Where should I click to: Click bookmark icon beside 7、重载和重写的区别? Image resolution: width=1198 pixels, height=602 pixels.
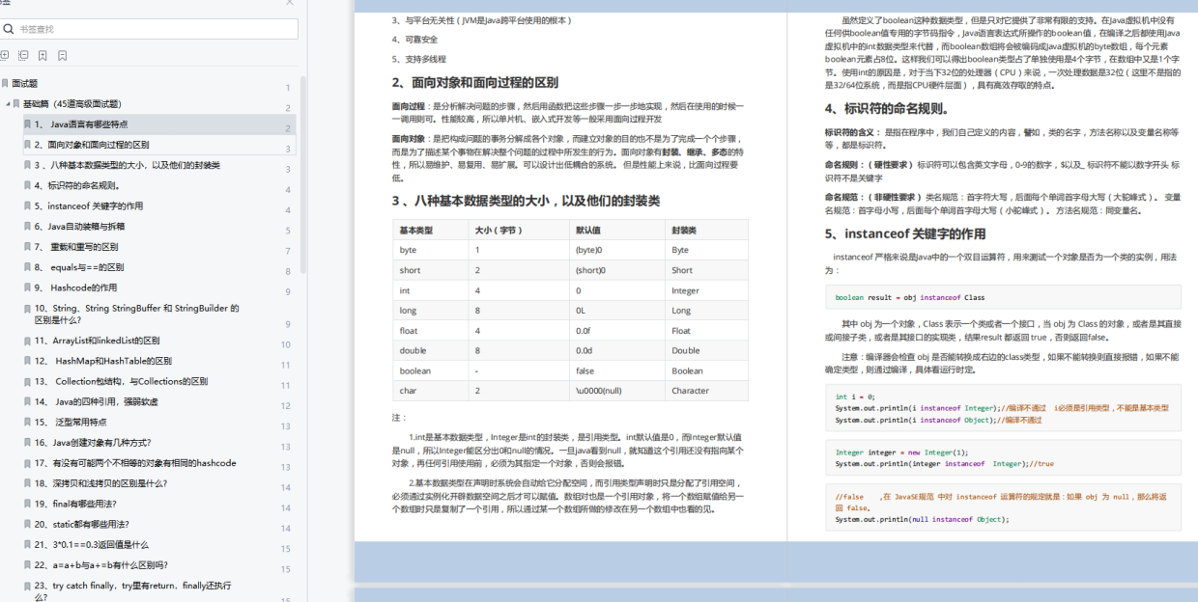[28, 247]
